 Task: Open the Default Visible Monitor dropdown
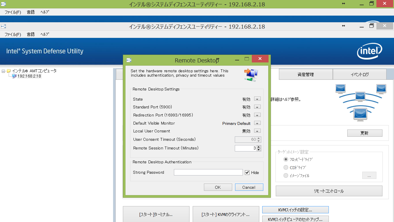point(257,123)
